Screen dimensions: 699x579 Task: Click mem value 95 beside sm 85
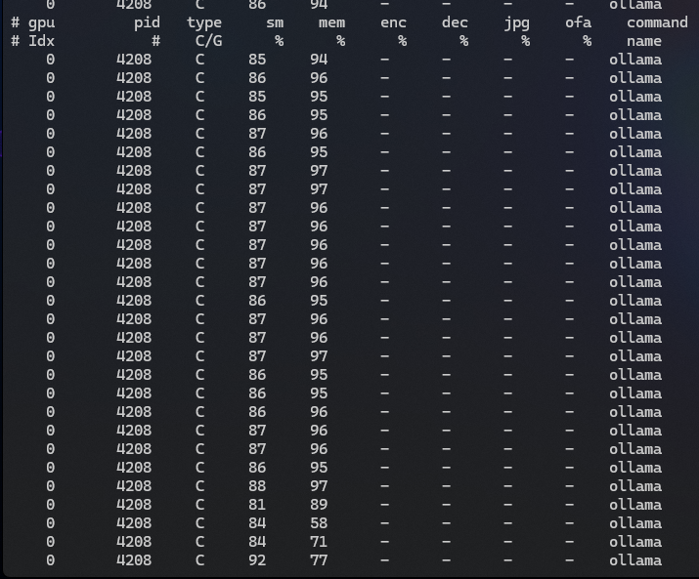[319, 97]
